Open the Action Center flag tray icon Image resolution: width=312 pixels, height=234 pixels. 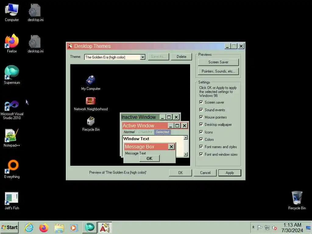pyautogui.click(x=260, y=227)
